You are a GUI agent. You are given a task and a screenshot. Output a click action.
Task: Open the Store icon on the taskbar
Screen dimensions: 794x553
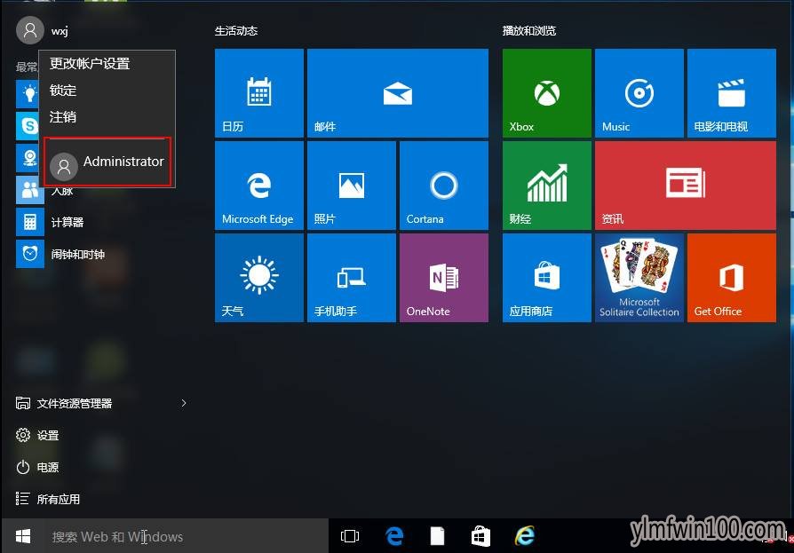click(480, 536)
